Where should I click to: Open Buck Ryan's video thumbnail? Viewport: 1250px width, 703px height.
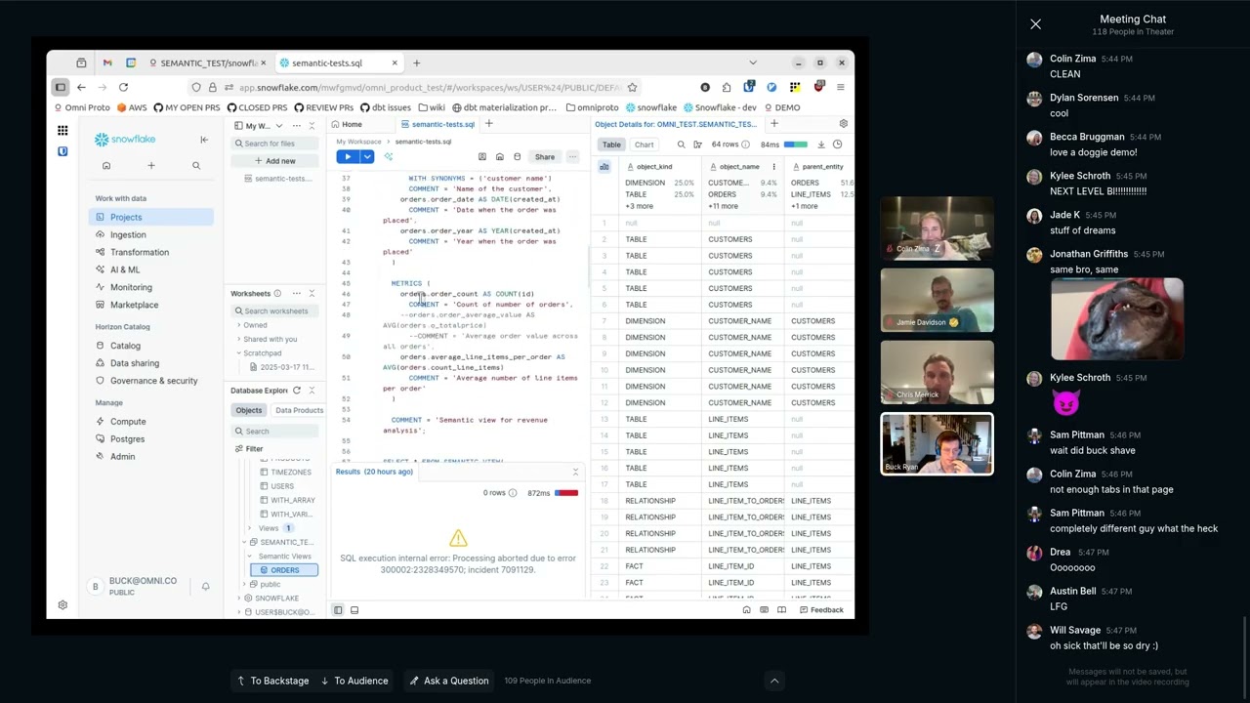937,444
